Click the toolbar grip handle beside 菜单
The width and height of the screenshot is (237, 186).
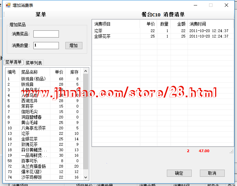[4, 14]
